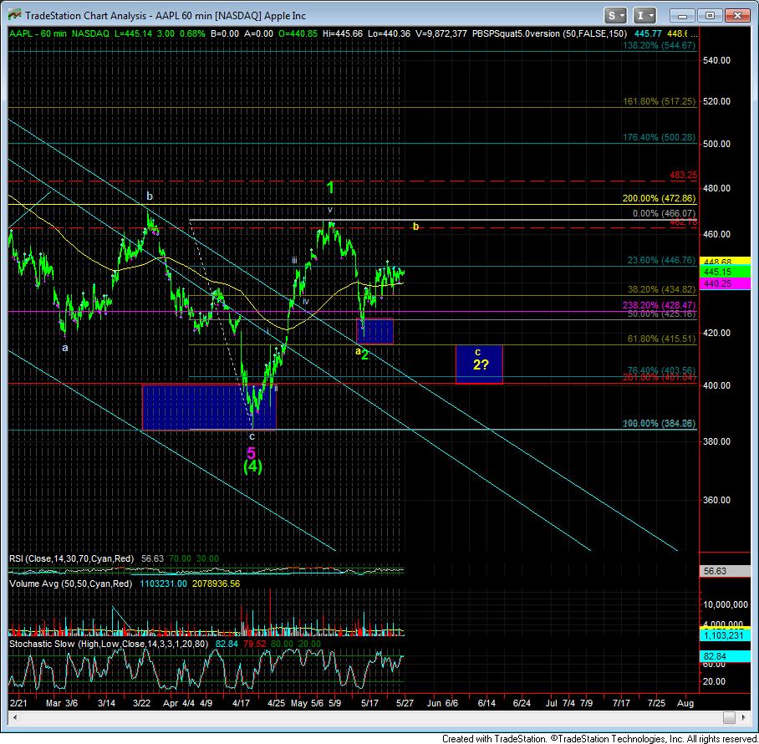Viewport: 759px width, 744px height.
Task: Click the green wave '1' label
Action: tap(331, 188)
